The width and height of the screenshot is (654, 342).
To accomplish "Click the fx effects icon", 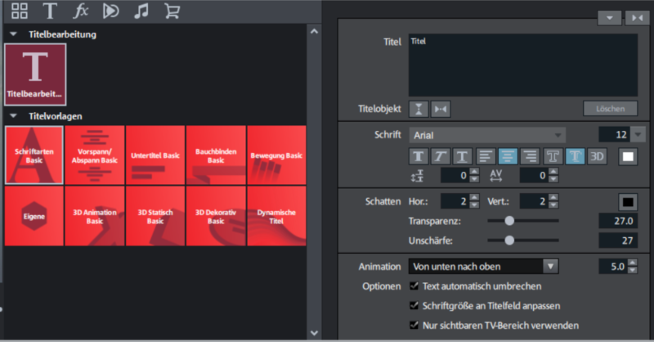I will [81, 11].
